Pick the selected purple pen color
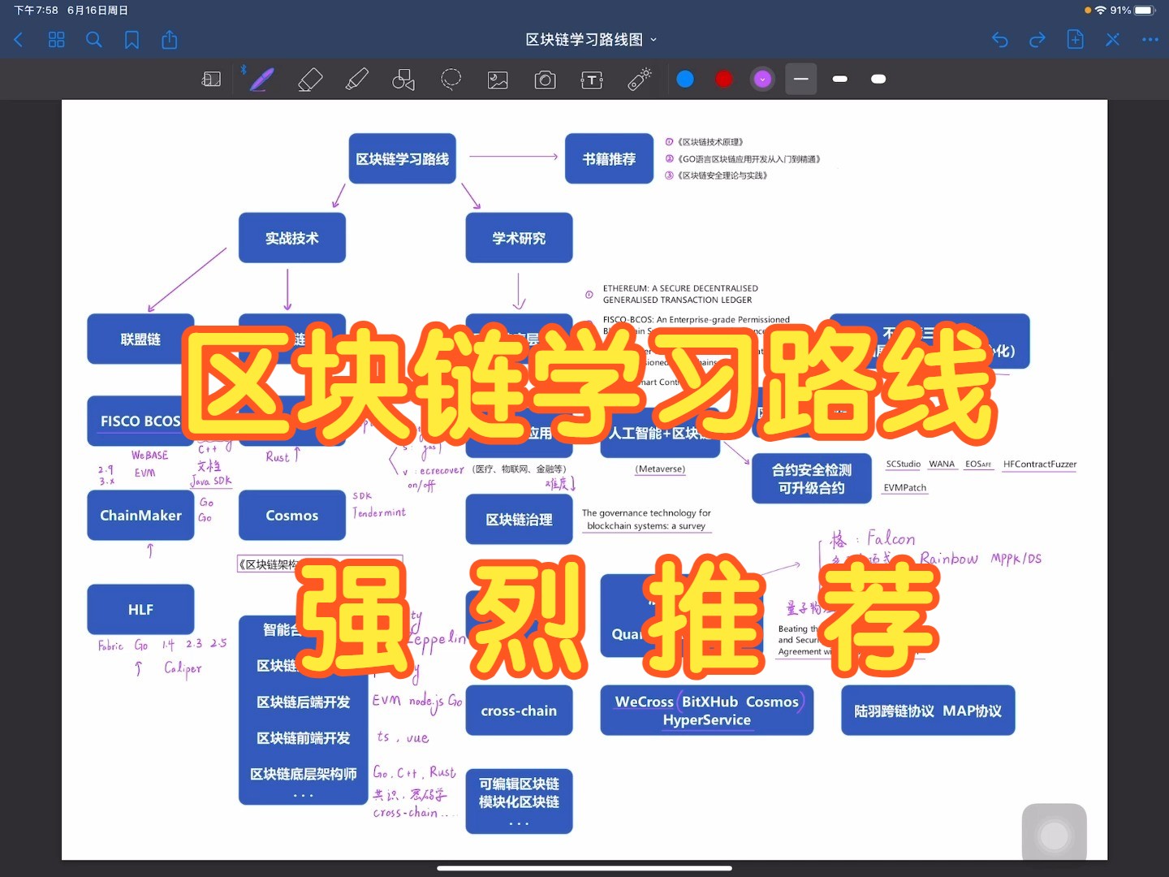 762,79
